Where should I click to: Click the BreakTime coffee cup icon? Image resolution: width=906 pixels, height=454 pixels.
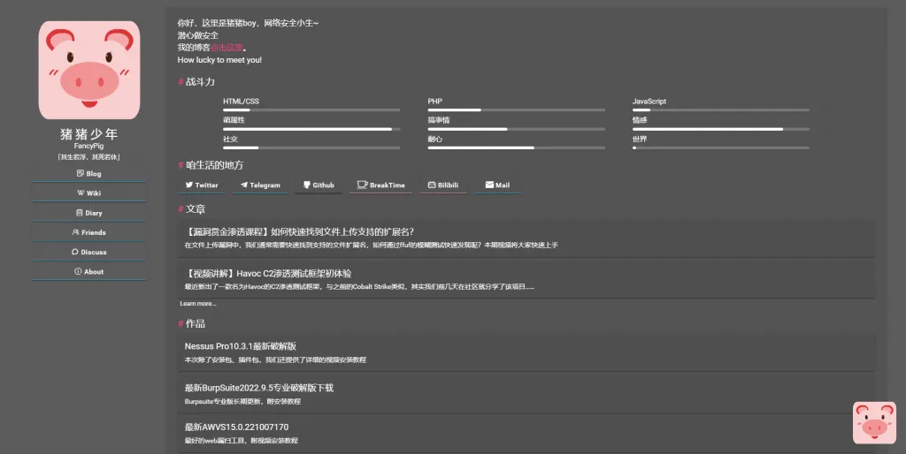pyautogui.click(x=362, y=185)
